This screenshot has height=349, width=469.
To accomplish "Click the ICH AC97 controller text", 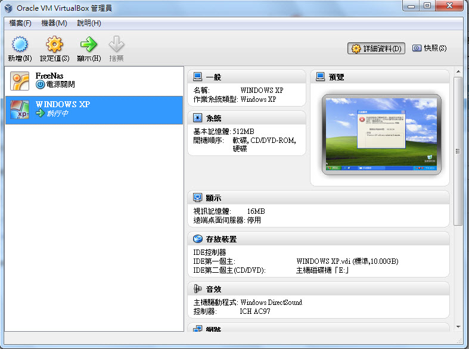I will click(x=255, y=311).
